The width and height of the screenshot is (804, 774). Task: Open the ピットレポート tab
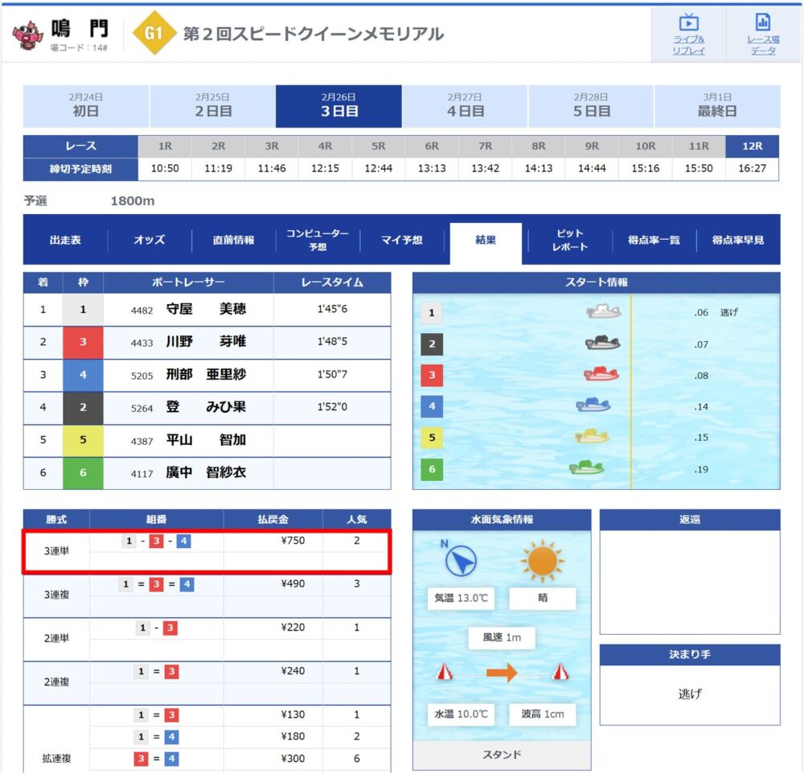pyautogui.click(x=570, y=240)
